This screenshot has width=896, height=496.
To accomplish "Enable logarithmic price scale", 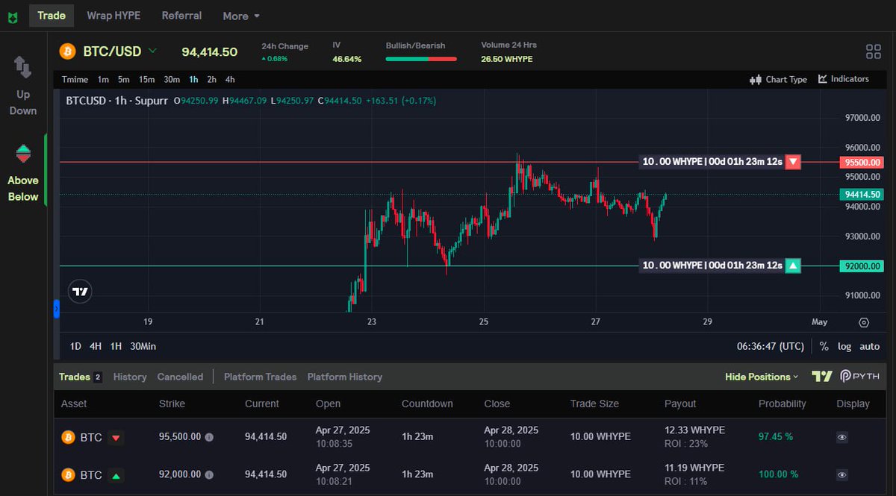I will point(844,346).
